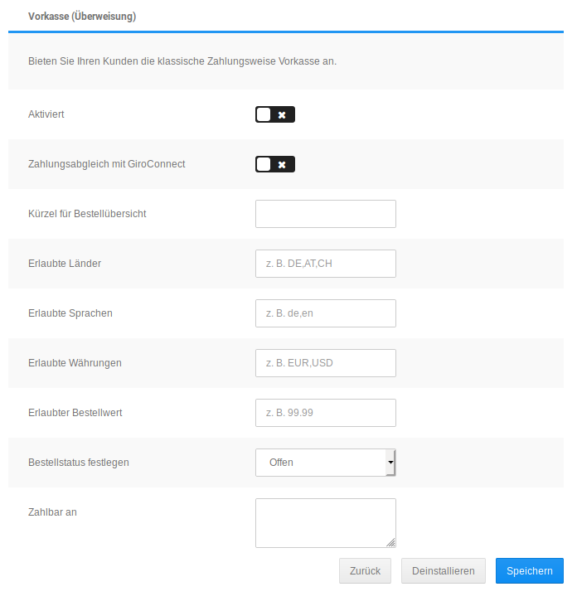Click the Zahlbar an label text
The height and width of the screenshot is (606, 577).
click(52, 512)
